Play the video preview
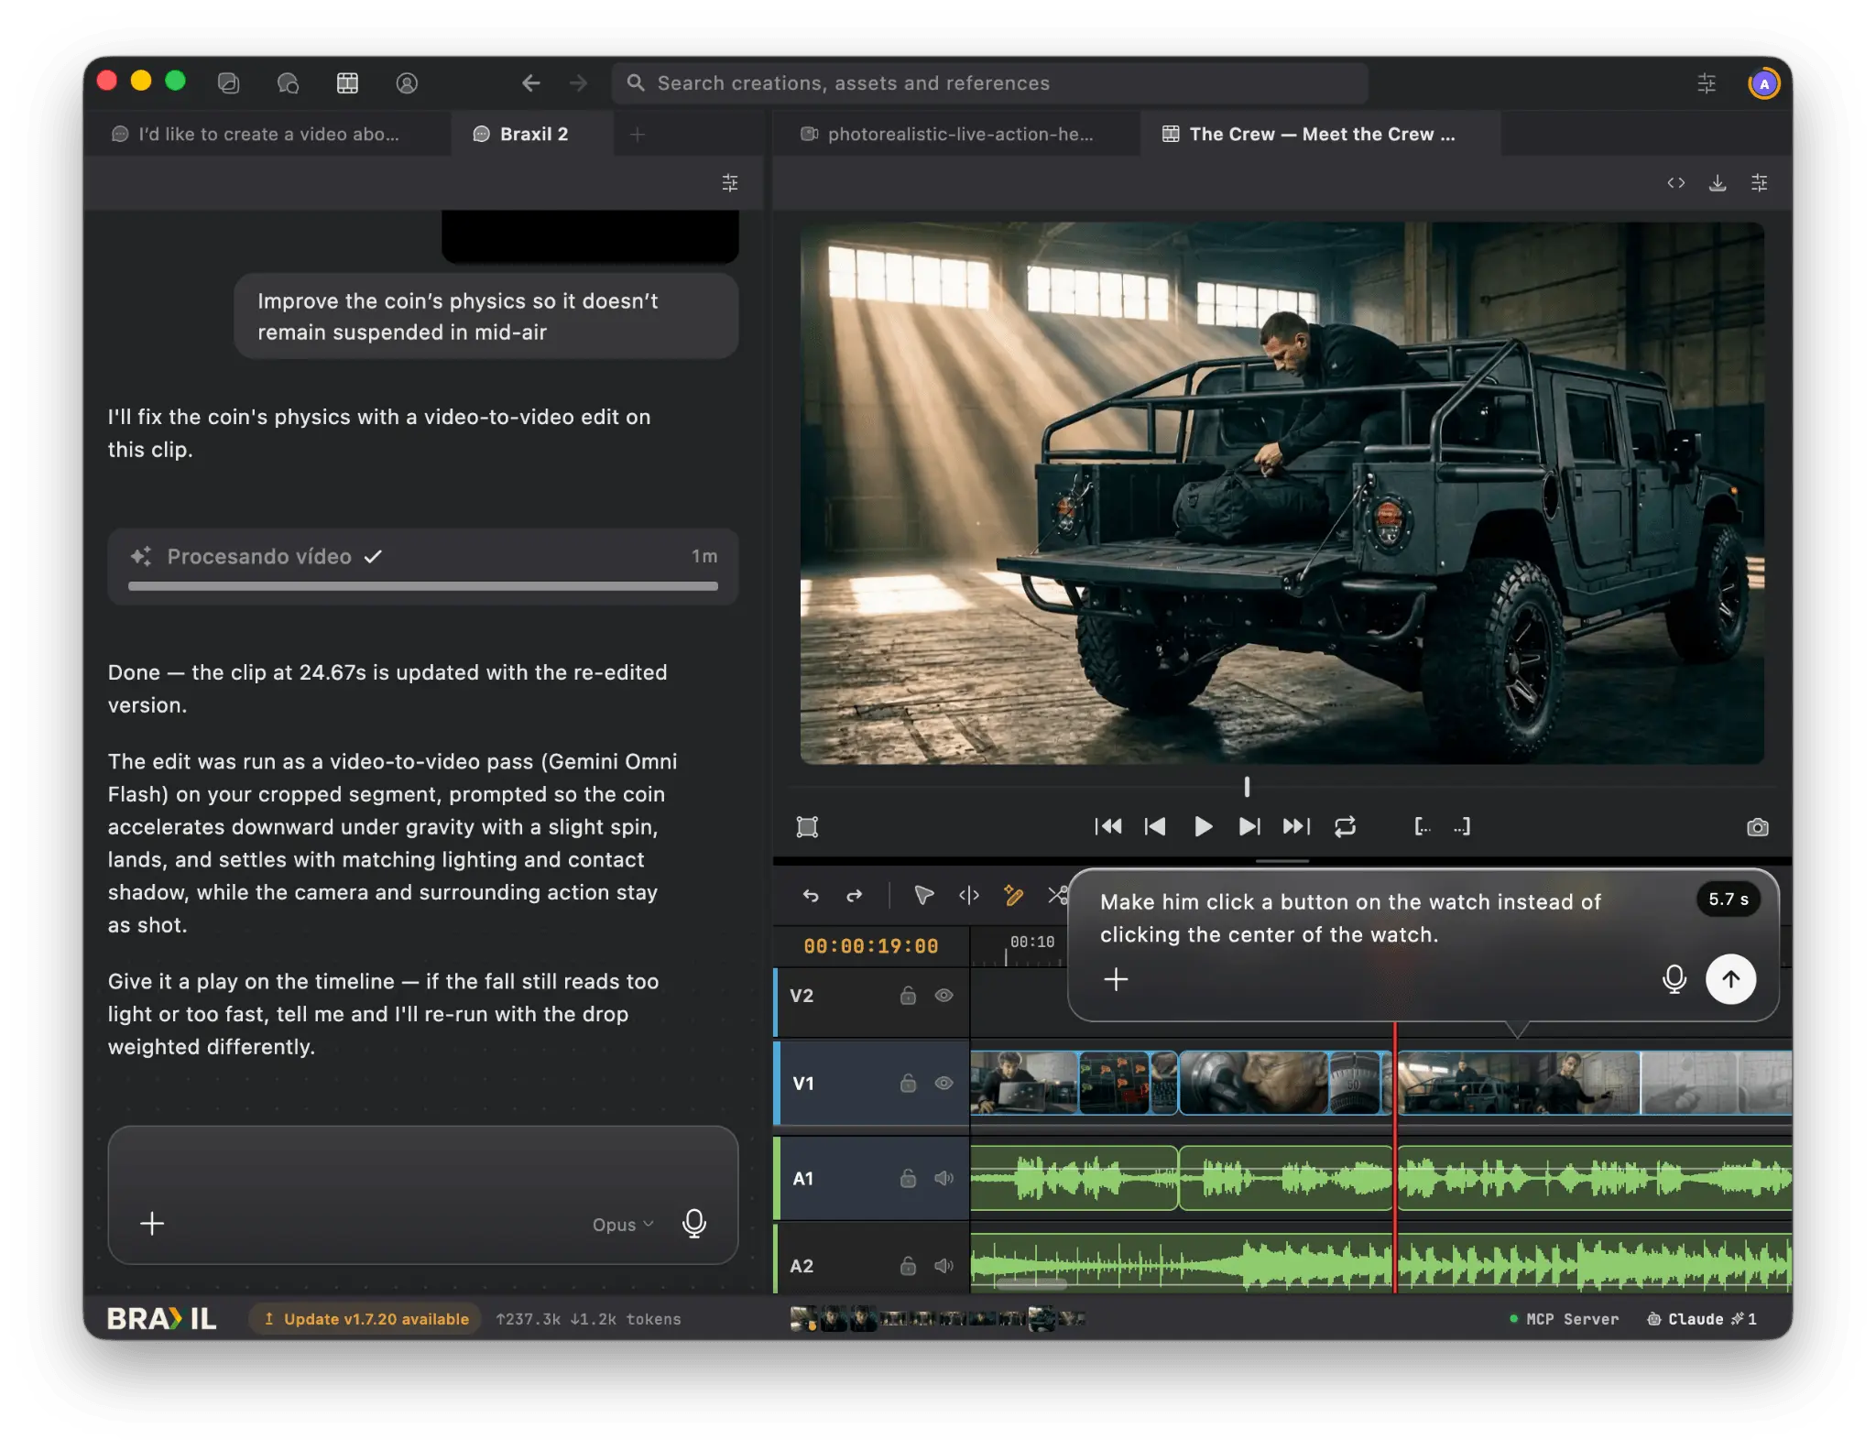This screenshot has width=1876, height=1450. click(x=1204, y=827)
